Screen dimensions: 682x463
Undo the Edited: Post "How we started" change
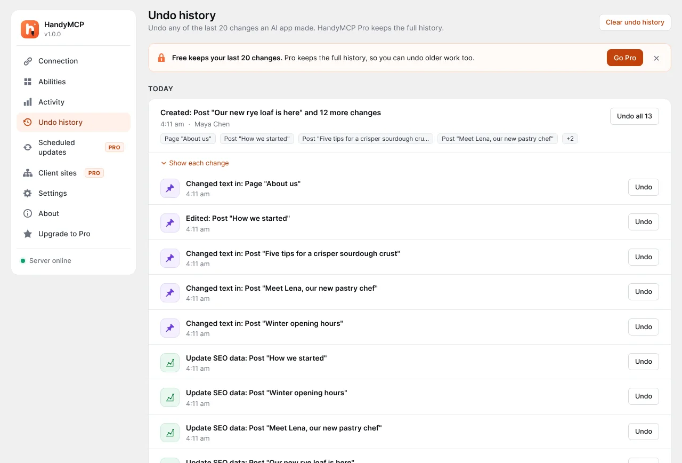tap(644, 222)
